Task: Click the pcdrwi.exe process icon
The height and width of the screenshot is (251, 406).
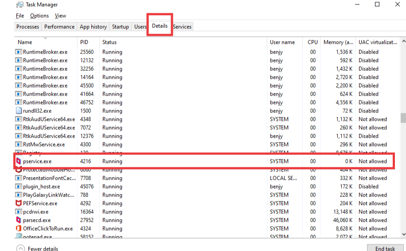Action: tap(19, 212)
